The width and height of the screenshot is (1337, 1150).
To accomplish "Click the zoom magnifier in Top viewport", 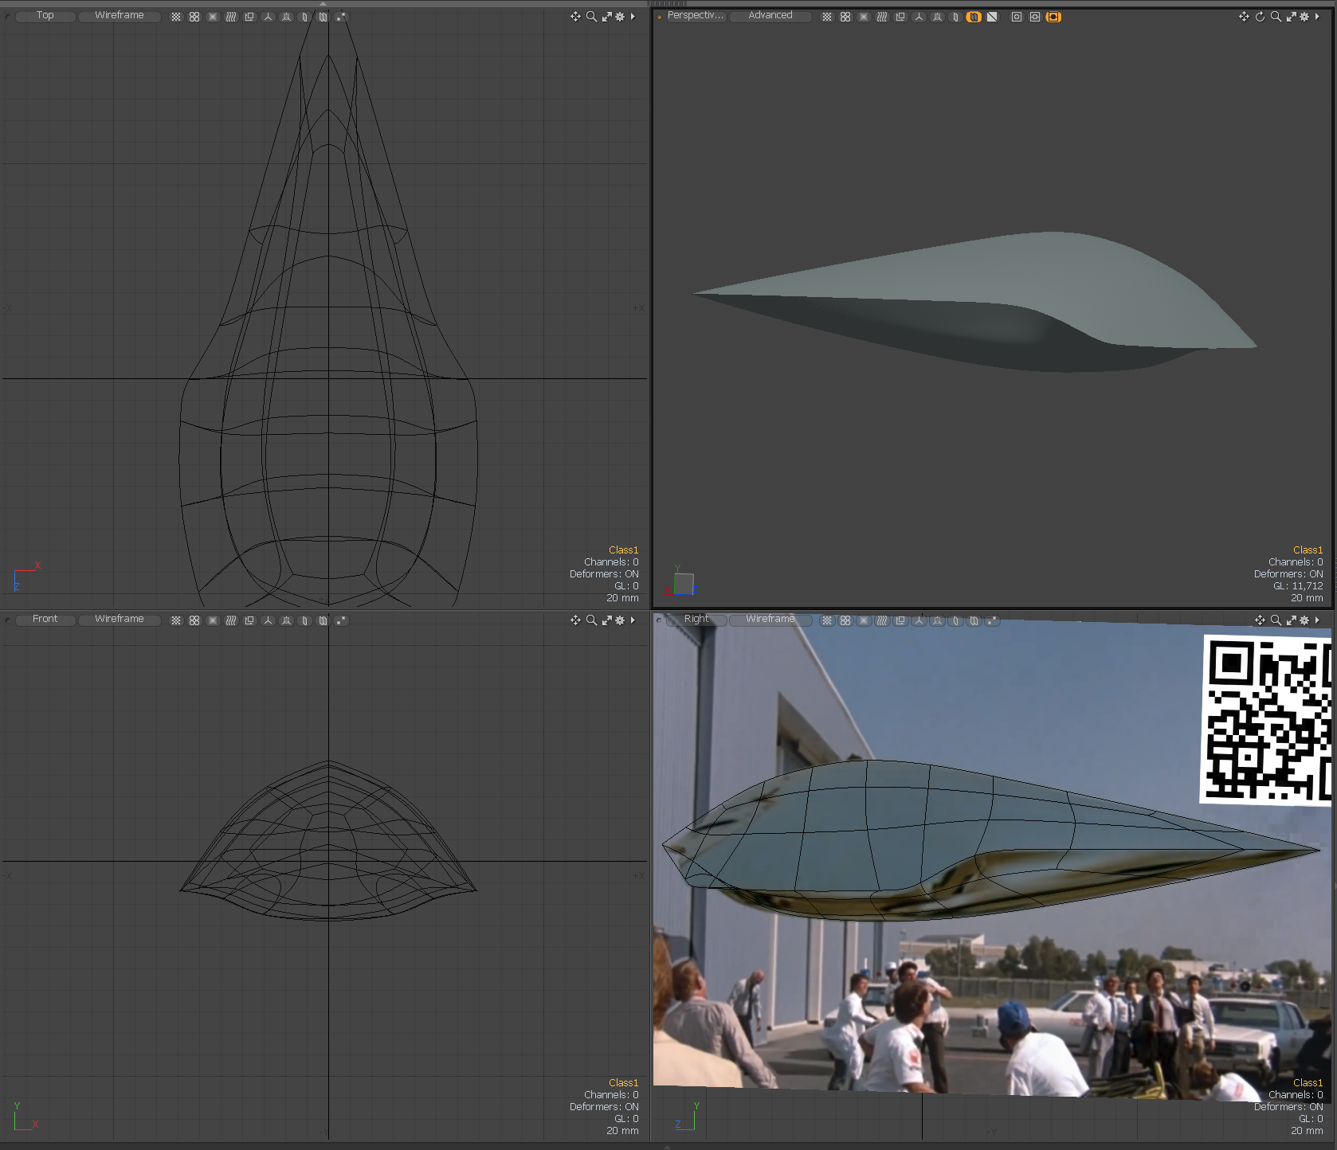I will pos(591,17).
